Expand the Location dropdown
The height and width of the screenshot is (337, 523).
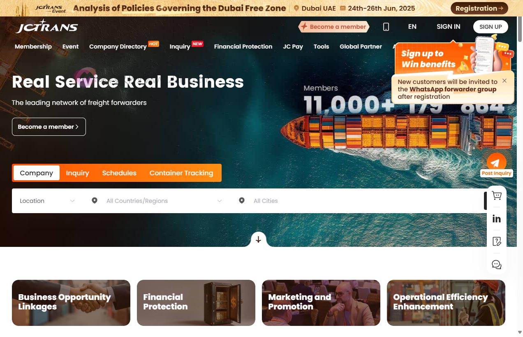pyautogui.click(x=47, y=201)
